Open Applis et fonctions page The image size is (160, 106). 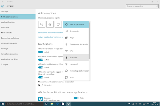coord(18,22)
